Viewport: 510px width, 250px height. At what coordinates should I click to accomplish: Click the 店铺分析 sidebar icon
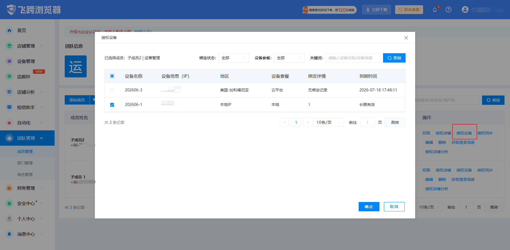pos(9,92)
